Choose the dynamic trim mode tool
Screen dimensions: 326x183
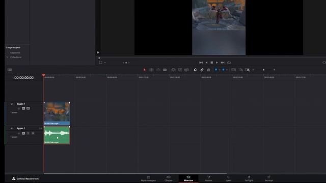coord(158,70)
